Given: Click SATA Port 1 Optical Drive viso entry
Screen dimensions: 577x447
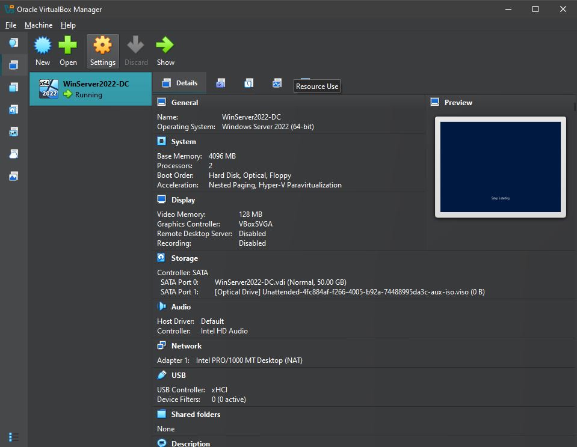Looking at the screenshot, I should (x=350, y=292).
